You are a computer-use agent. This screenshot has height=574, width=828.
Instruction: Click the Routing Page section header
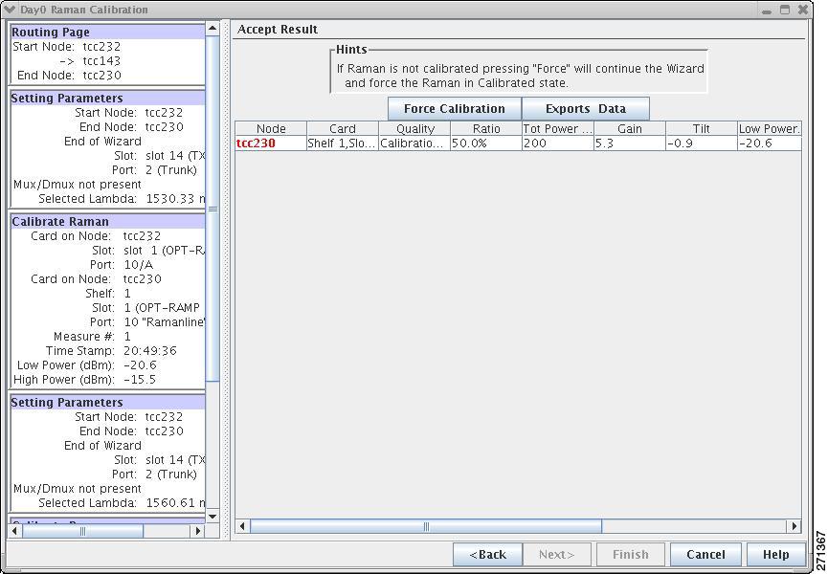(108, 33)
